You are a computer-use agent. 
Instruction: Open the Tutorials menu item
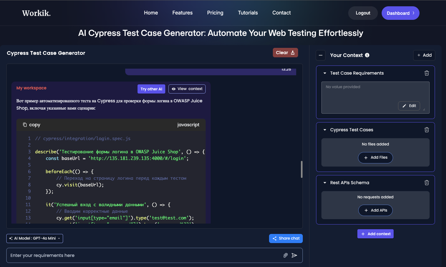coord(248,13)
